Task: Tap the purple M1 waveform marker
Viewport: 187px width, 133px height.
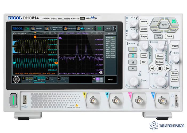Action: 60,38
